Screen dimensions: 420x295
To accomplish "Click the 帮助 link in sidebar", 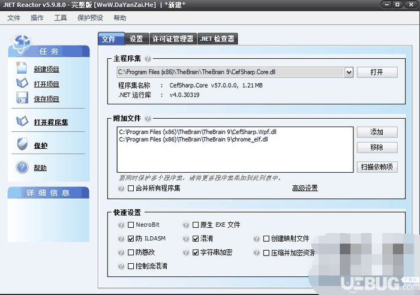I will tap(40, 168).
